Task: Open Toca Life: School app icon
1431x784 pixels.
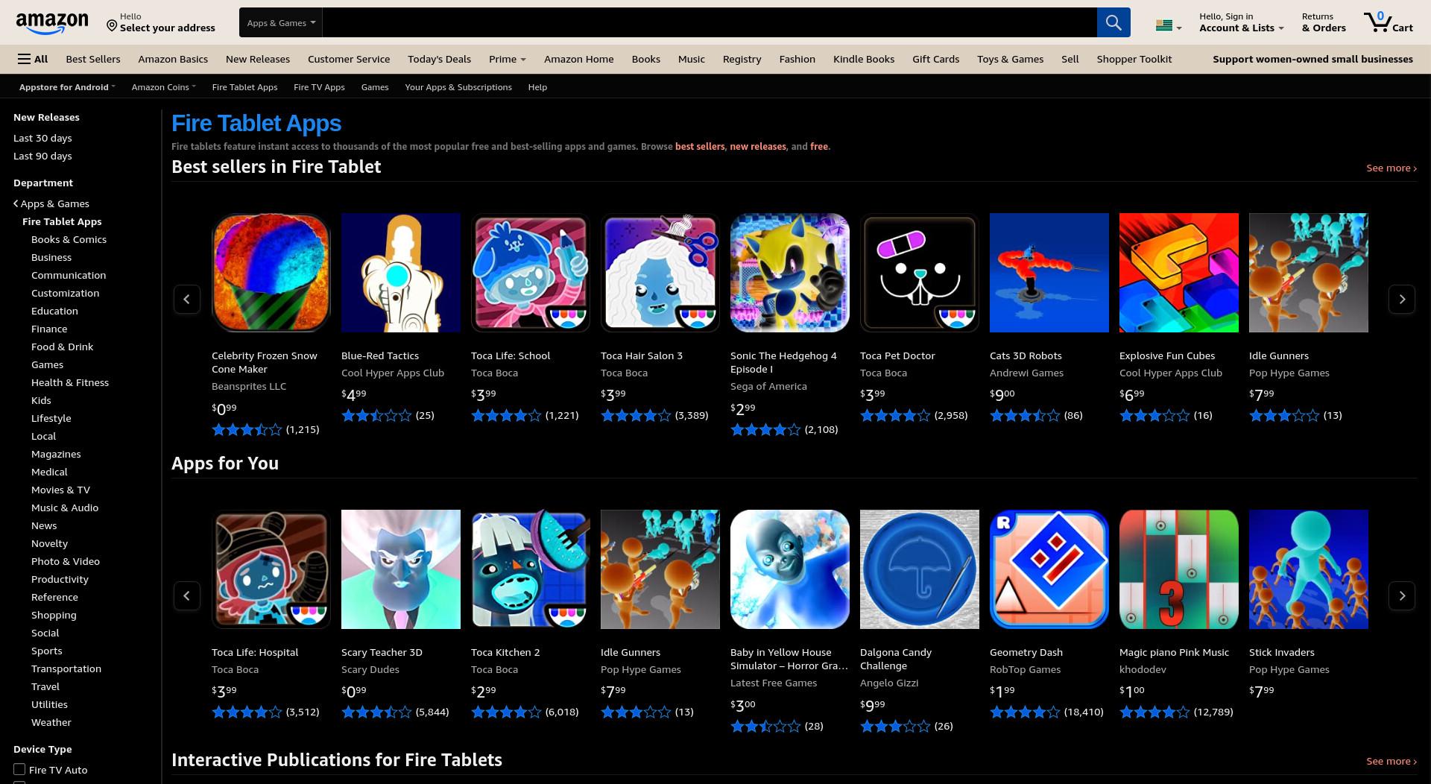Action: 531,273
